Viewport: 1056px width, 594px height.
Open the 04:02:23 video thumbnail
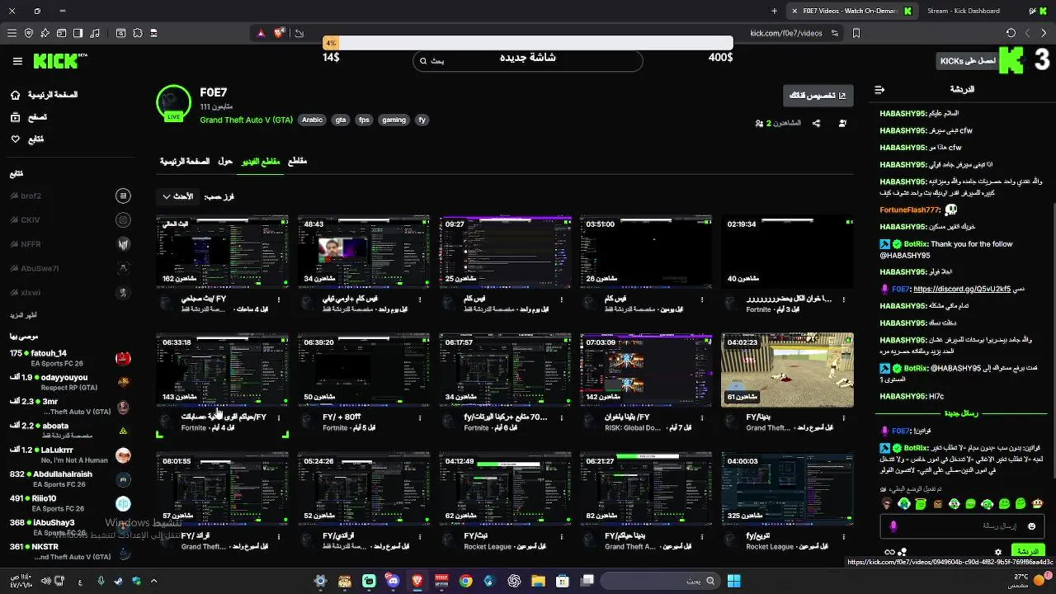[787, 370]
